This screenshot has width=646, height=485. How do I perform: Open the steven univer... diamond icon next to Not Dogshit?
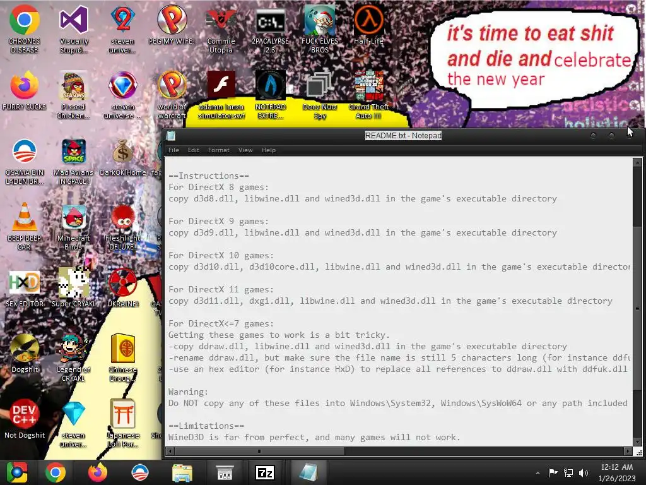73,422
